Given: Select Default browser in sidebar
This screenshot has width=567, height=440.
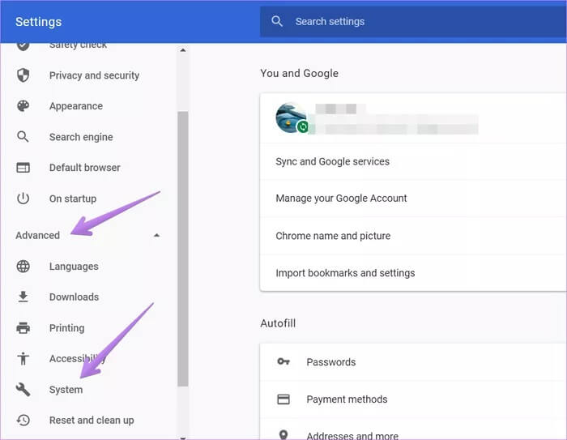Looking at the screenshot, I should click(x=84, y=168).
